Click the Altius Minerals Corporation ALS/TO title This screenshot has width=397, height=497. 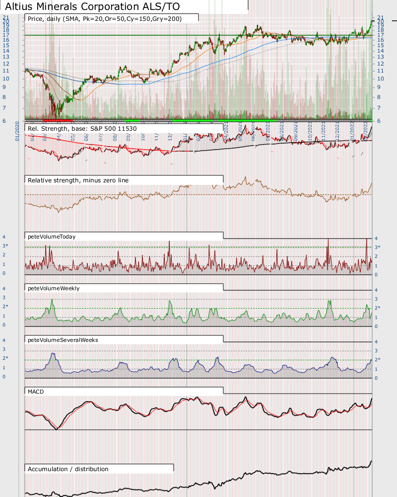[x=92, y=6]
